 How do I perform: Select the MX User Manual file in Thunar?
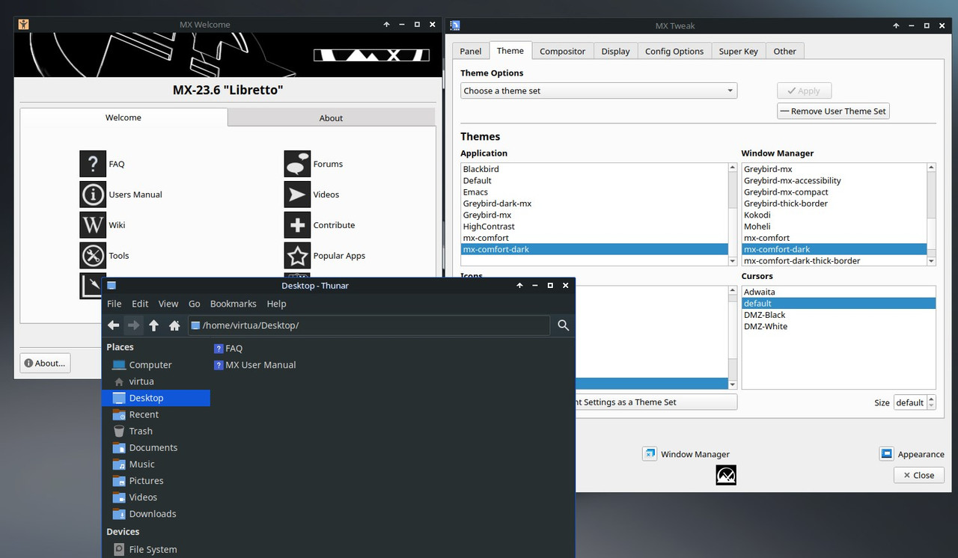[x=255, y=365]
